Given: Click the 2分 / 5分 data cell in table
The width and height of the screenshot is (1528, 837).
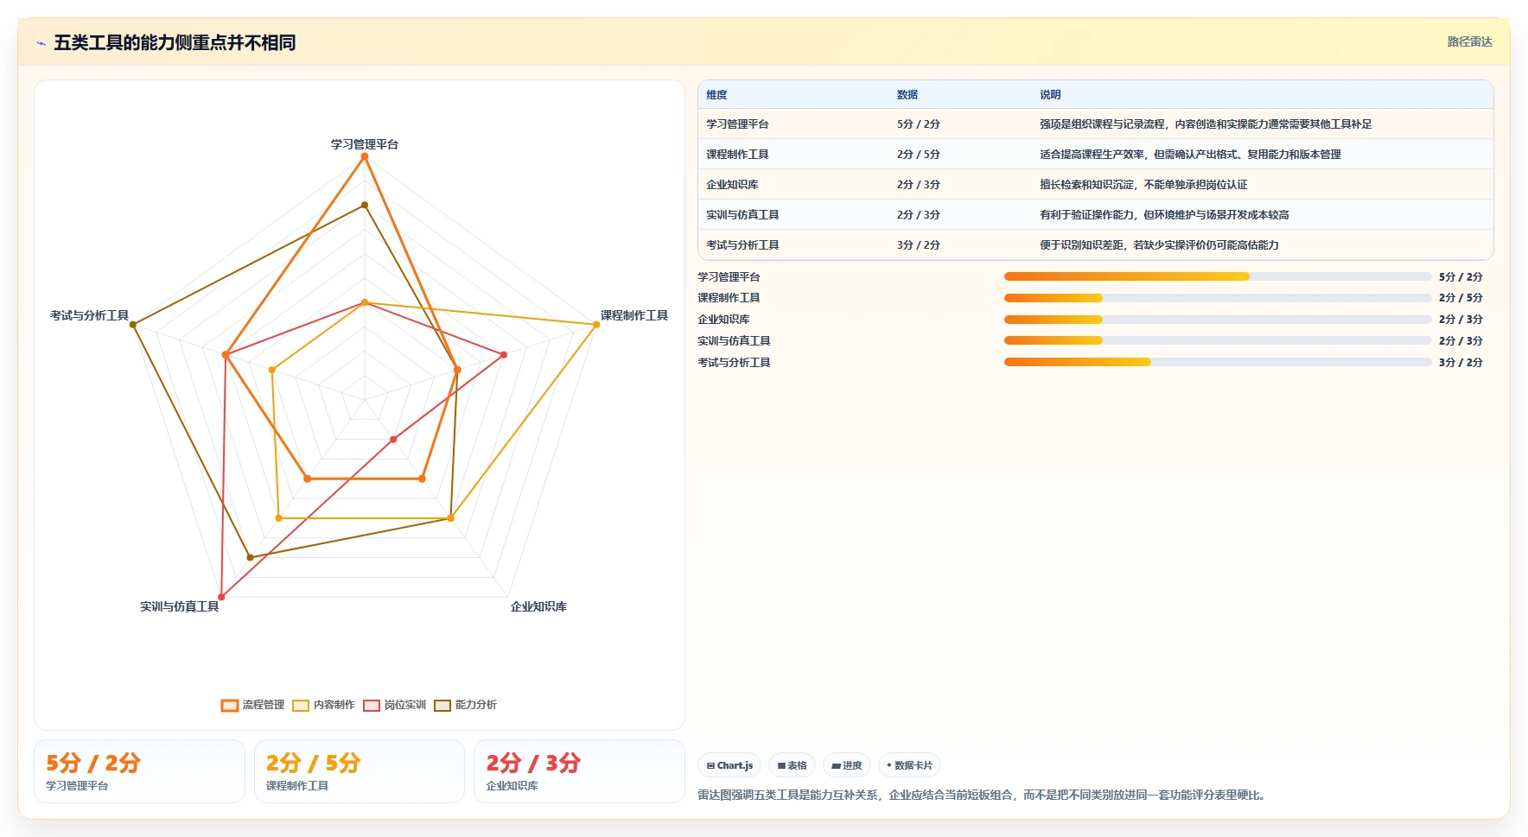Looking at the screenshot, I should [918, 155].
